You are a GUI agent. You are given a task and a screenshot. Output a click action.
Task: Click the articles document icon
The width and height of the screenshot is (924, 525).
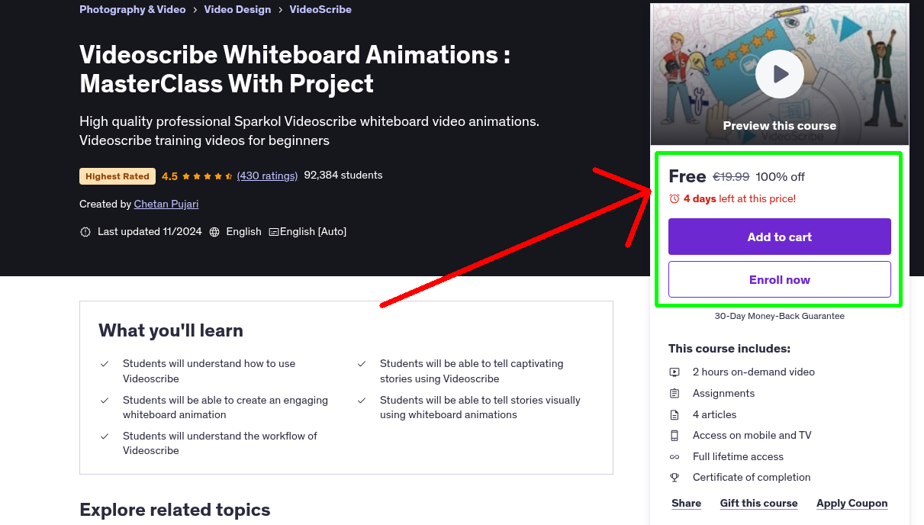[674, 414]
